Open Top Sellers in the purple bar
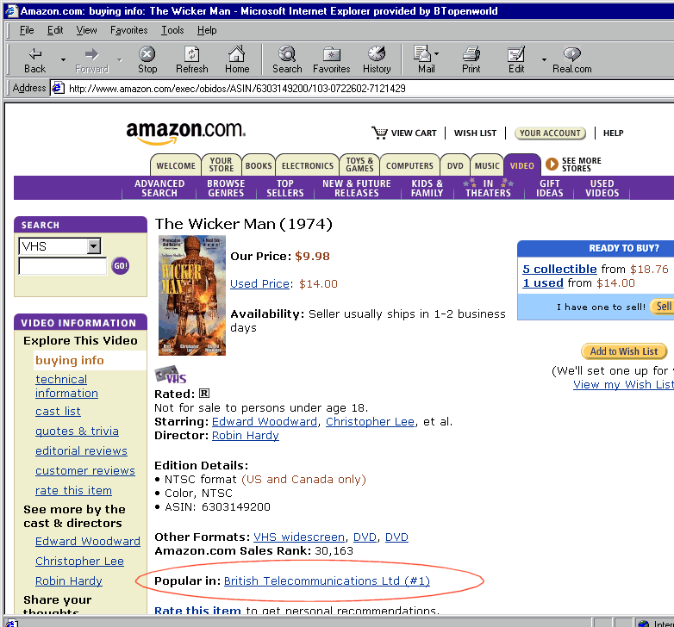Screen dimensions: 674x627 click(285, 188)
